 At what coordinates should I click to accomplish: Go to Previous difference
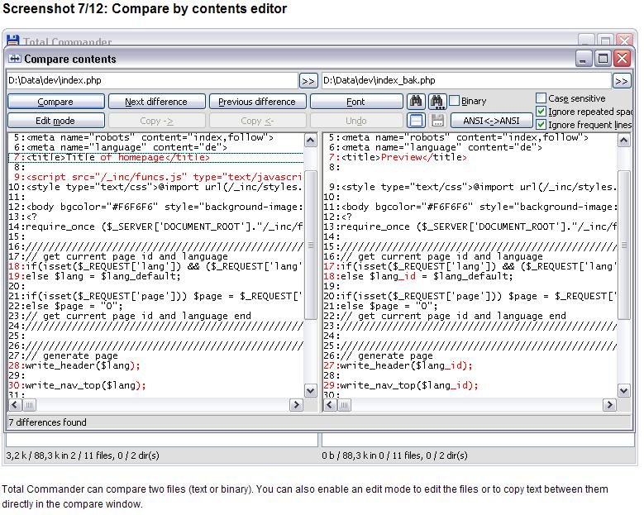[x=258, y=102]
